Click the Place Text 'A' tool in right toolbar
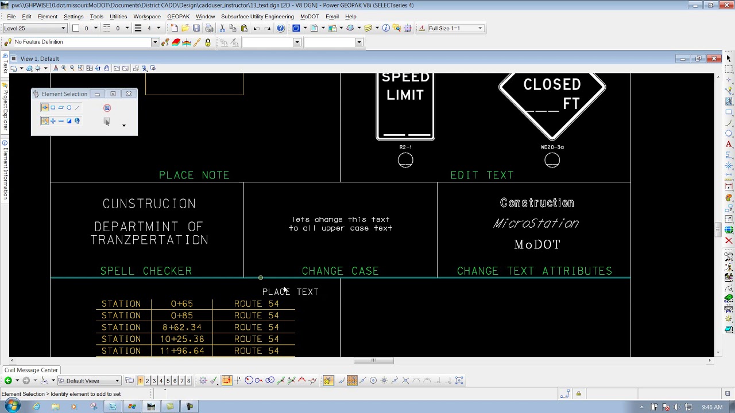735x413 pixels. click(729, 145)
